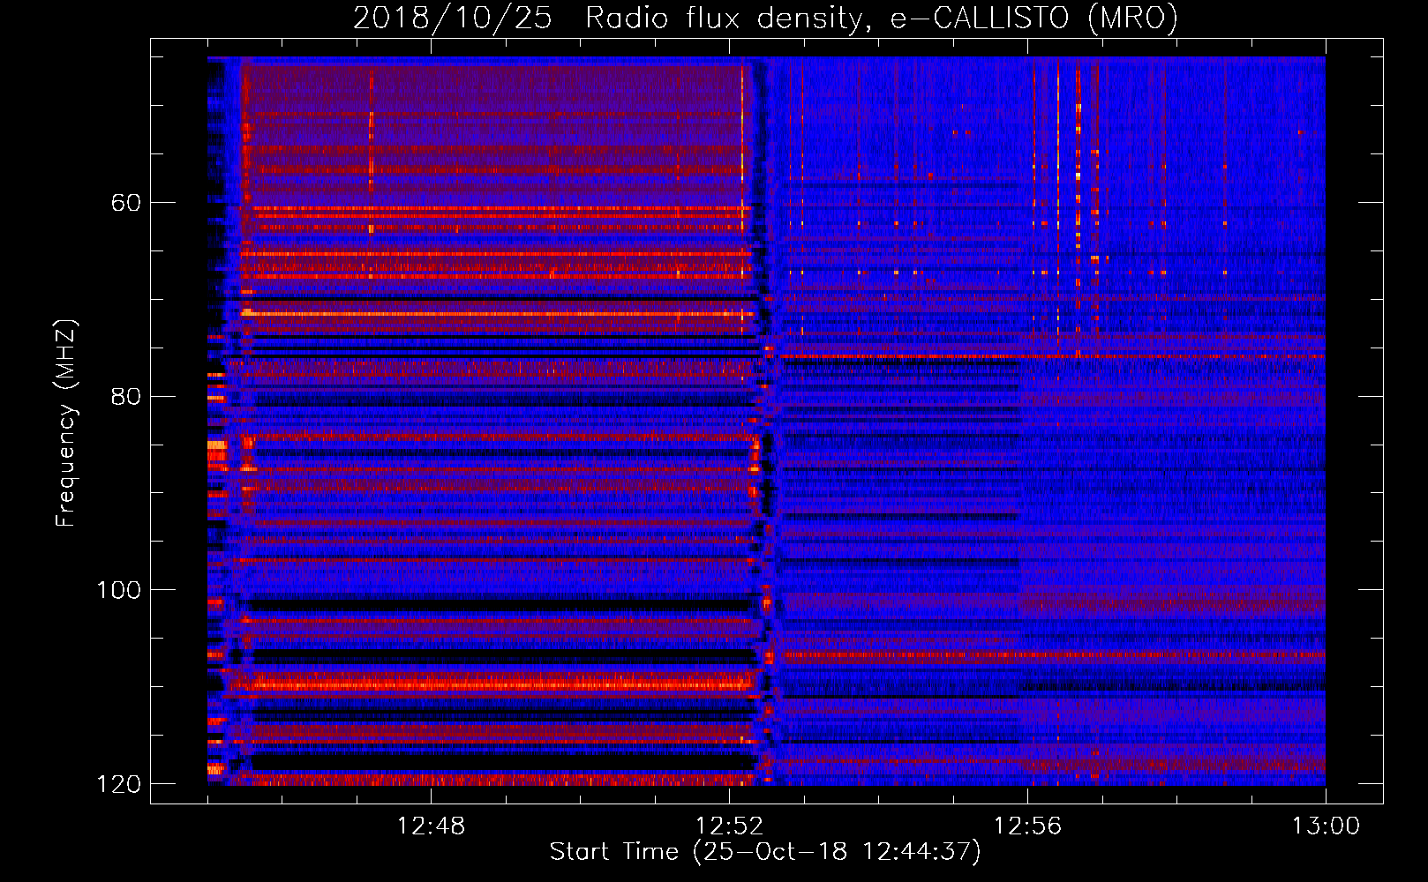Click the 12:48 time tick label

[431, 826]
